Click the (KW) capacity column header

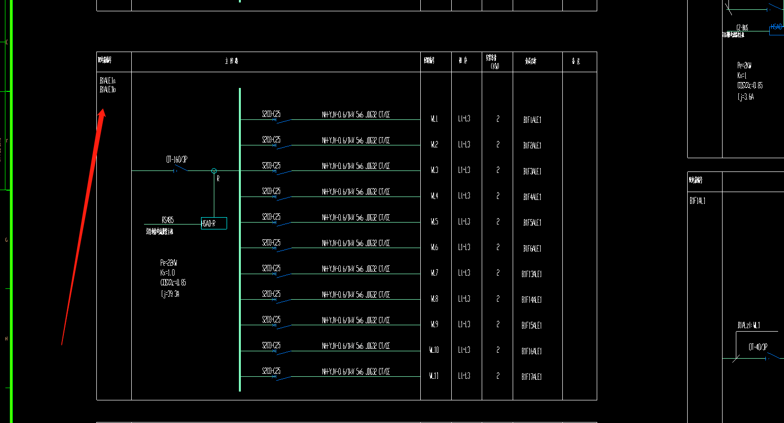(x=495, y=66)
